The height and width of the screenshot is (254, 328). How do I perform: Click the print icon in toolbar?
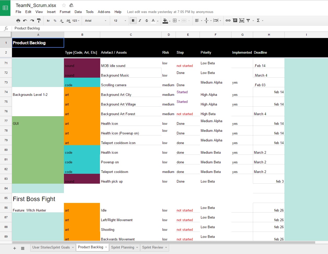coord(18,21)
